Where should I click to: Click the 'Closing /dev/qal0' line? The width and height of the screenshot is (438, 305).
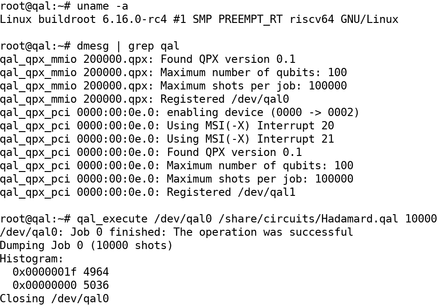(x=54, y=299)
